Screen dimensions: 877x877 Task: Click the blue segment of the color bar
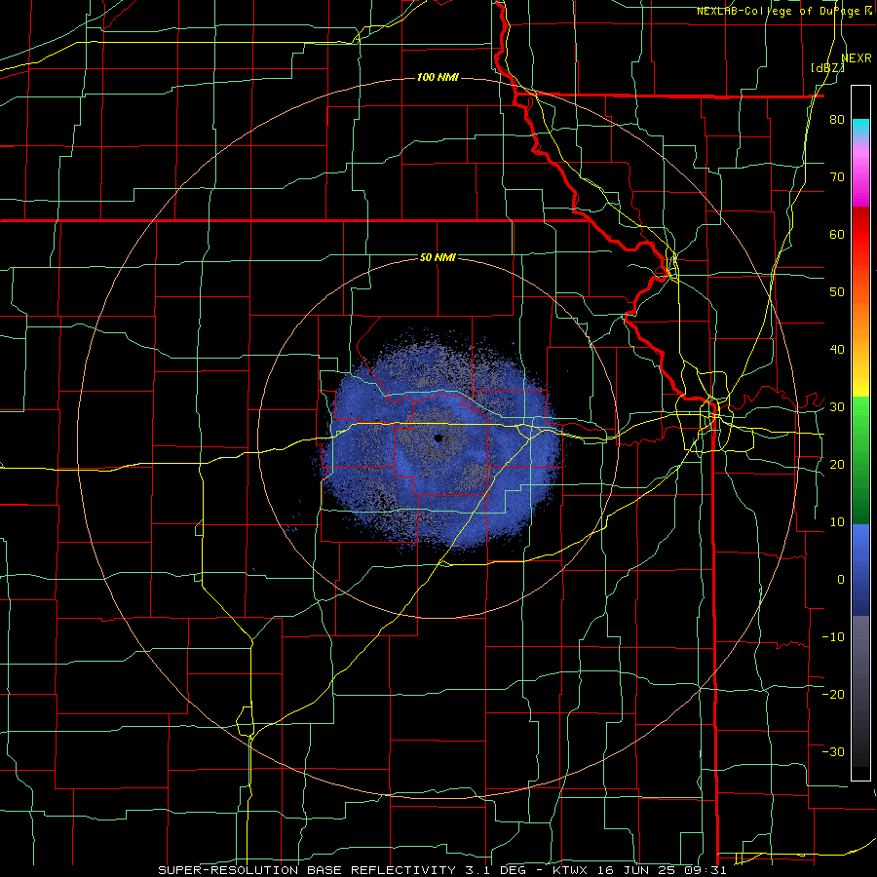coord(860,569)
